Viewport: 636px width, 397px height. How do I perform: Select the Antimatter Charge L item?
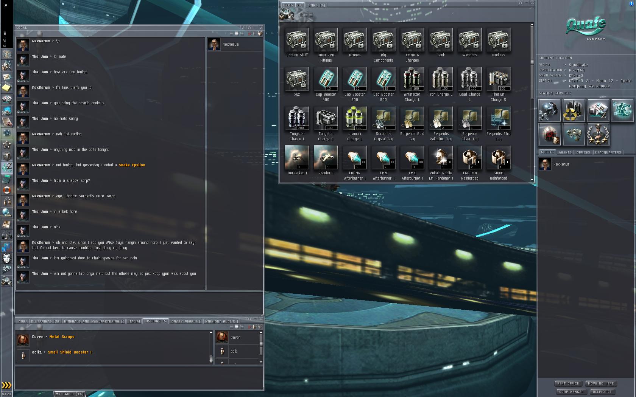tap(412, 84)
